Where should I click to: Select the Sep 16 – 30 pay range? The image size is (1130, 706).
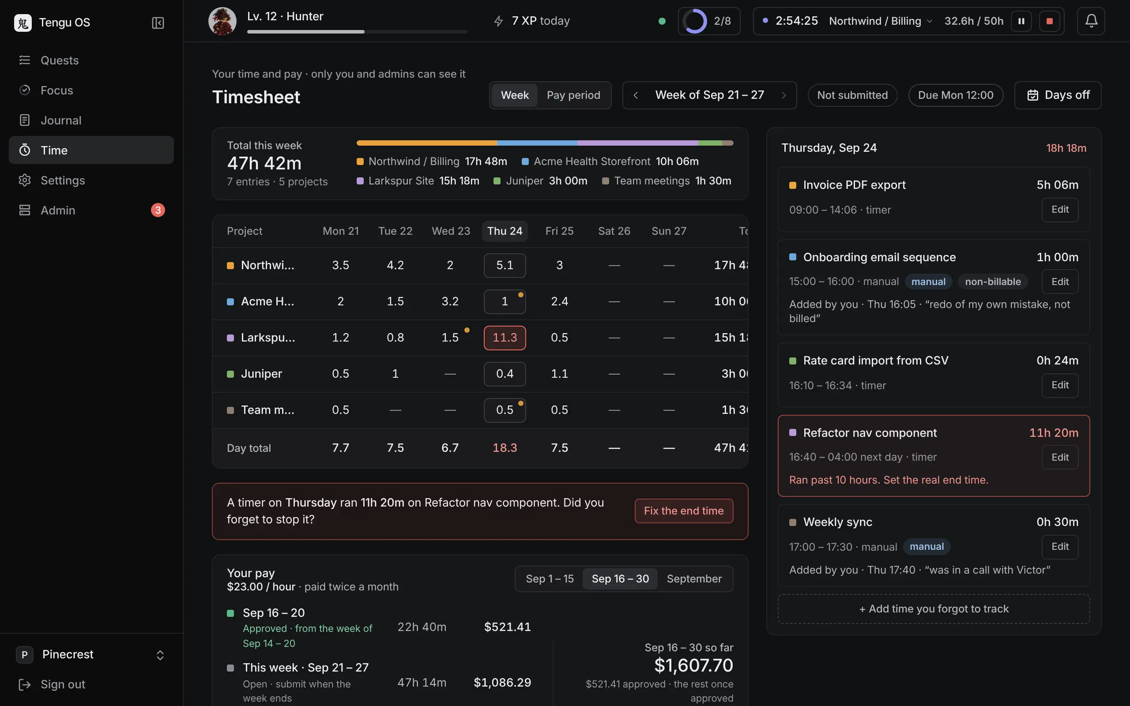tap(620, 579)
